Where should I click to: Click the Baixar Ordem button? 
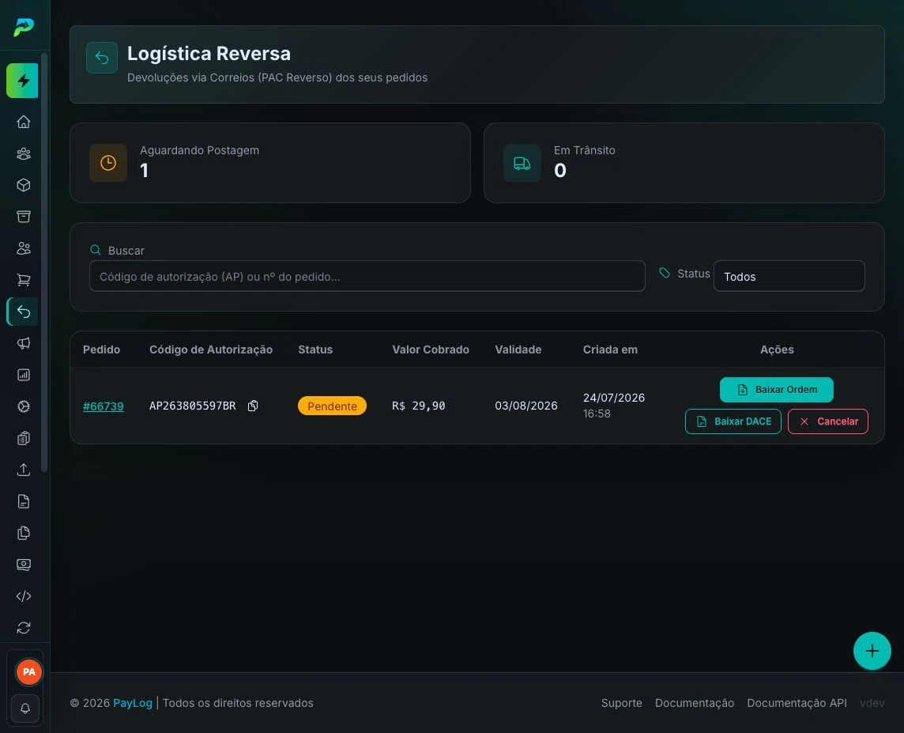776,390
